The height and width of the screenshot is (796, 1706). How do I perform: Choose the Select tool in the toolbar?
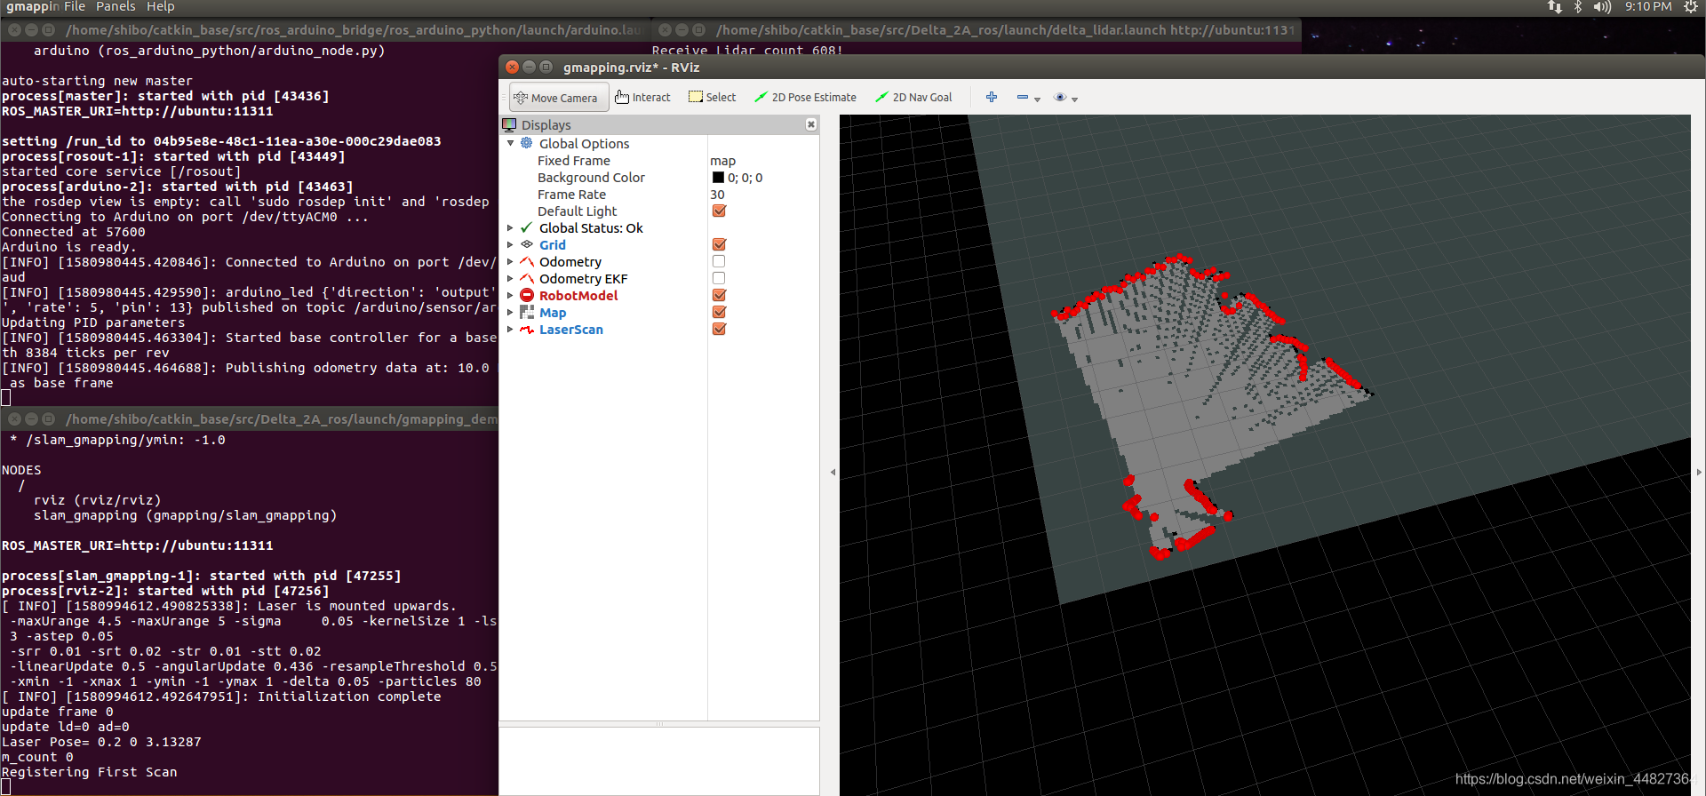coord(713,98)
